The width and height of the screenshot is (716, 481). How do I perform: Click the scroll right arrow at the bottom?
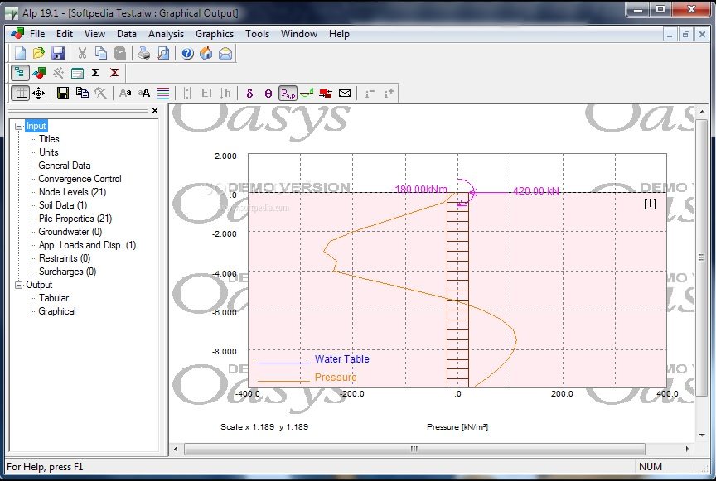[687, 449]
